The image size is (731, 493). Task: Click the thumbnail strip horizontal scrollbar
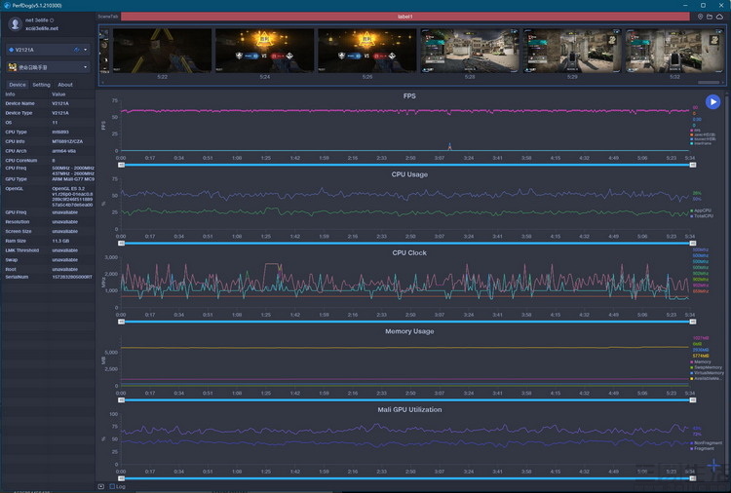pyautogui.click(x=709, y=83)
